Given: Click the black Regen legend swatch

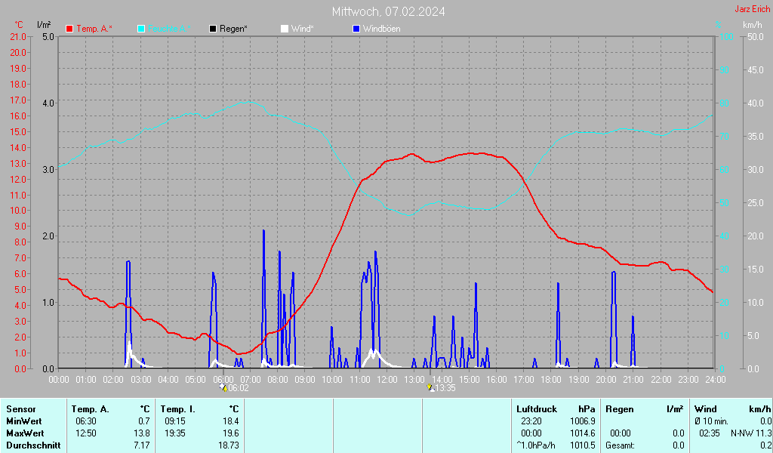Looking at the screenshot, I should click(213, 29).
